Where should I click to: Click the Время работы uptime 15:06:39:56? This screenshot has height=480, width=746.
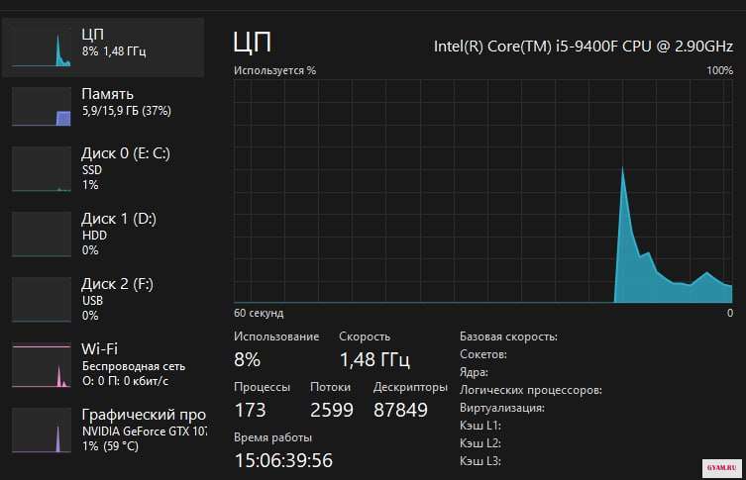283,460
